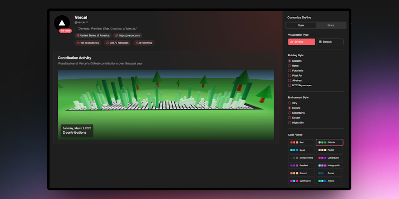The image size is (399, 199).
Task: Choose the Synthwave color palette
Action: pos(301,181)
